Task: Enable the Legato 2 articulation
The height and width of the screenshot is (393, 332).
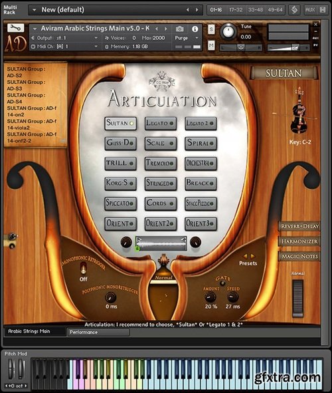Action: coord(201,123)
